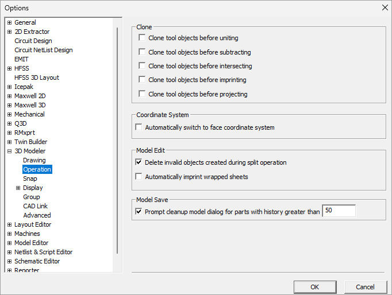Select the Operation tree item
392x295 pixels.
[x=37, y=169]
